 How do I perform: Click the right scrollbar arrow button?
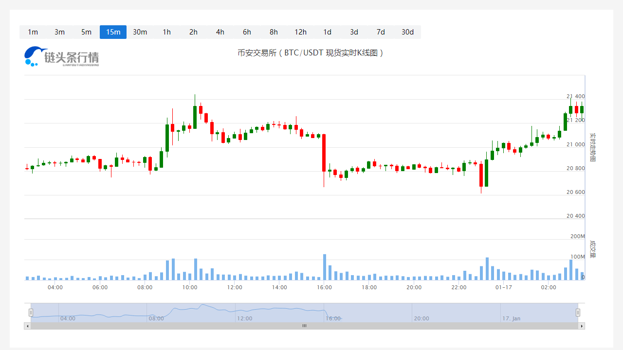[581, 326]
